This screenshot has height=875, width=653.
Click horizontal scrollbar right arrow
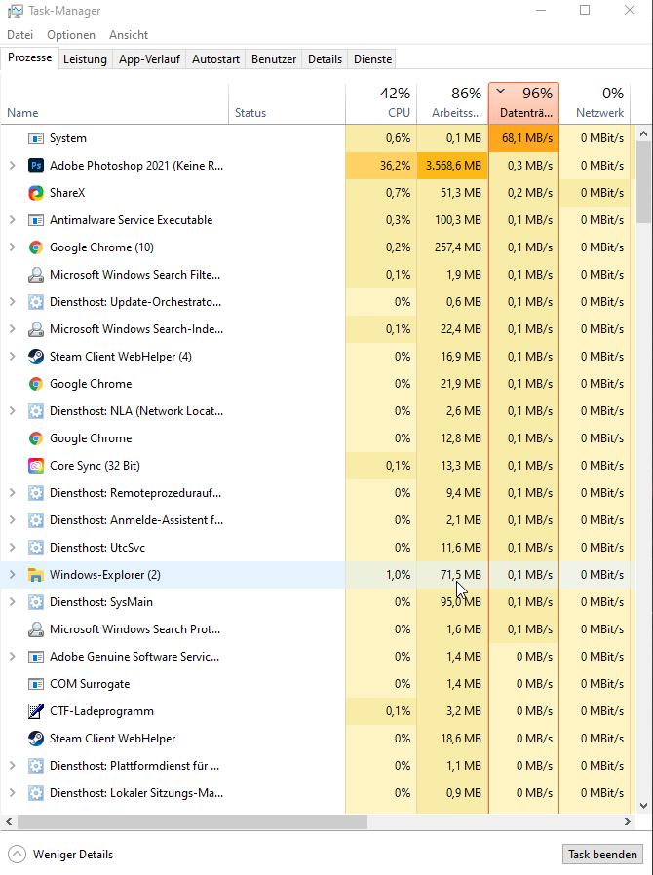point(628,822)
